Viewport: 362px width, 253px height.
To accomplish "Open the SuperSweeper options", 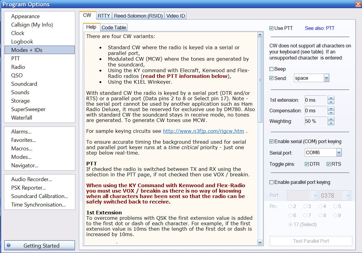I will [40, 109].
